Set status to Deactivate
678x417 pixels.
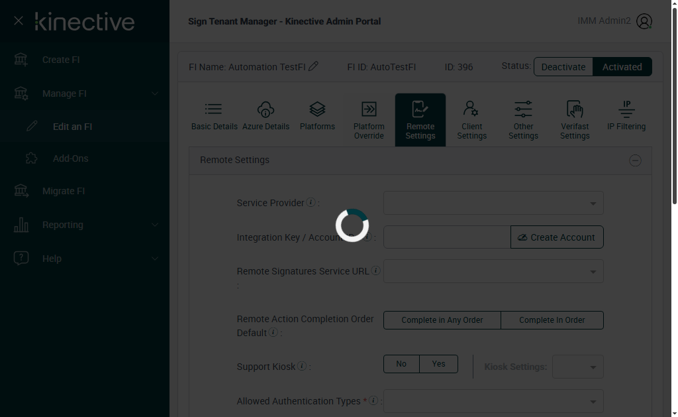coord(563,67)
